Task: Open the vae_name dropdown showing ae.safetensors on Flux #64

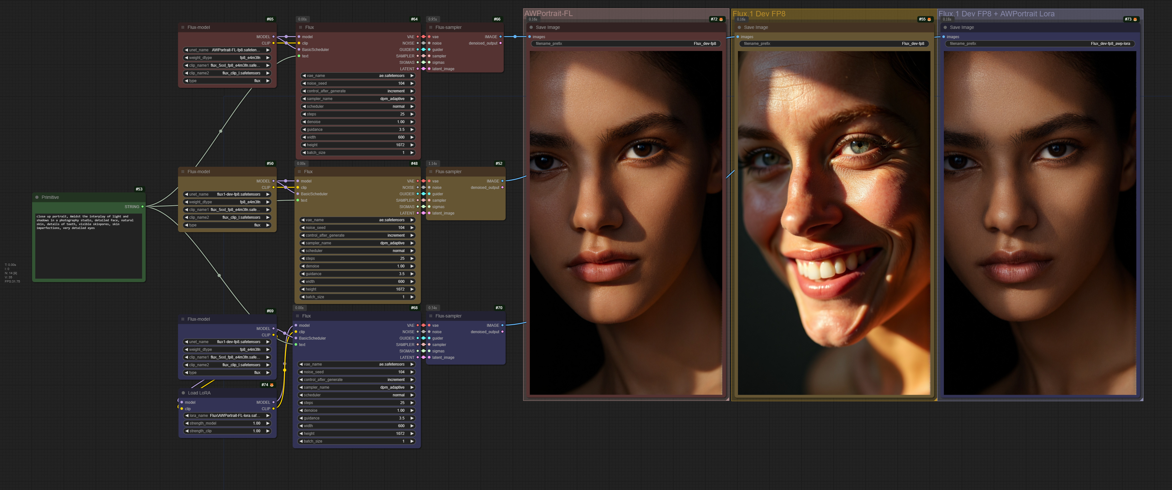Action: (x=357, y=76)
